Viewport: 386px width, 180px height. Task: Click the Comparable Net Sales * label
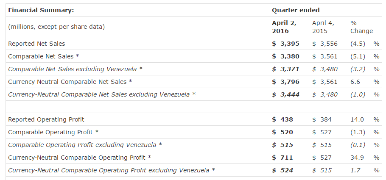pyautogui.click(x=44, y=56)
